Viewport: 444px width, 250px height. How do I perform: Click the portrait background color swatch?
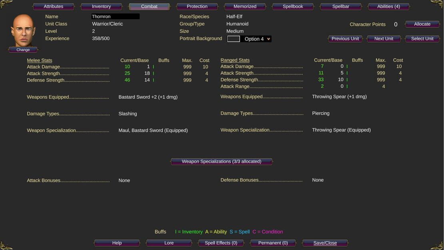pos(234,39)
